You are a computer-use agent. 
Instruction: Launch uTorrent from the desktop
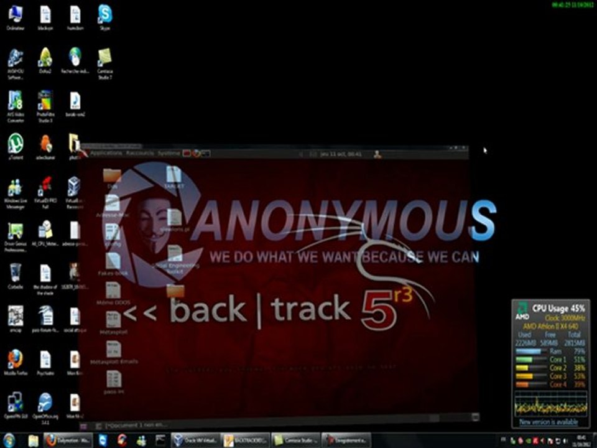pyautogui.click(x=15, y=144)
